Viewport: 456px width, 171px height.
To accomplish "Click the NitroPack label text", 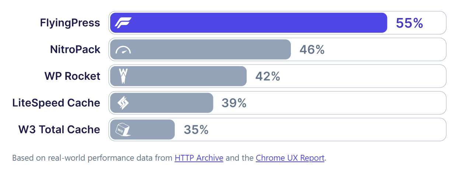I will click(75, 50).
